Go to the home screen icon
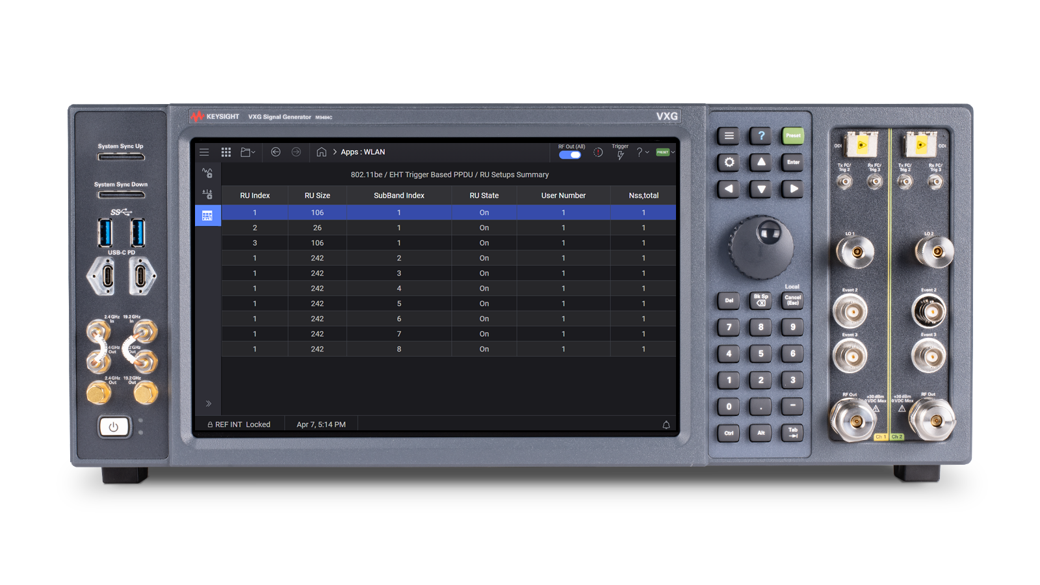Viewport: 1040px width, 585px height. [x=321, y=152]
